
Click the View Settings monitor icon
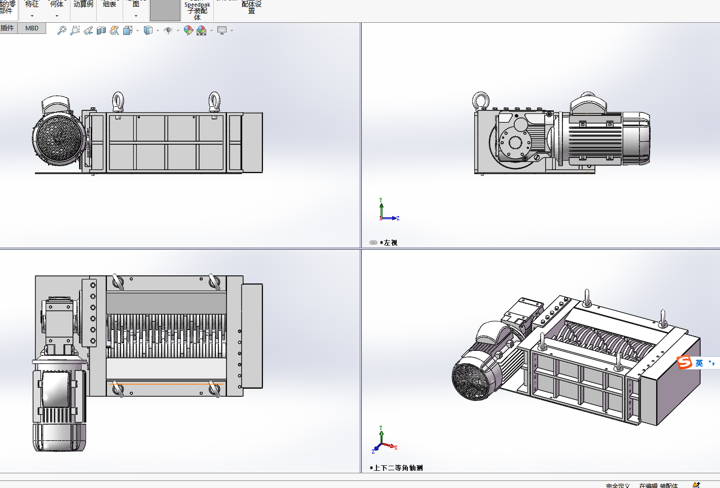(x=222, y=30)
